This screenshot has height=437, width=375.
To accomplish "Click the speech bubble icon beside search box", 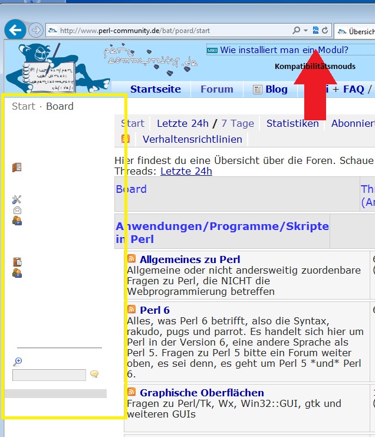I will (x=94, y=374).
